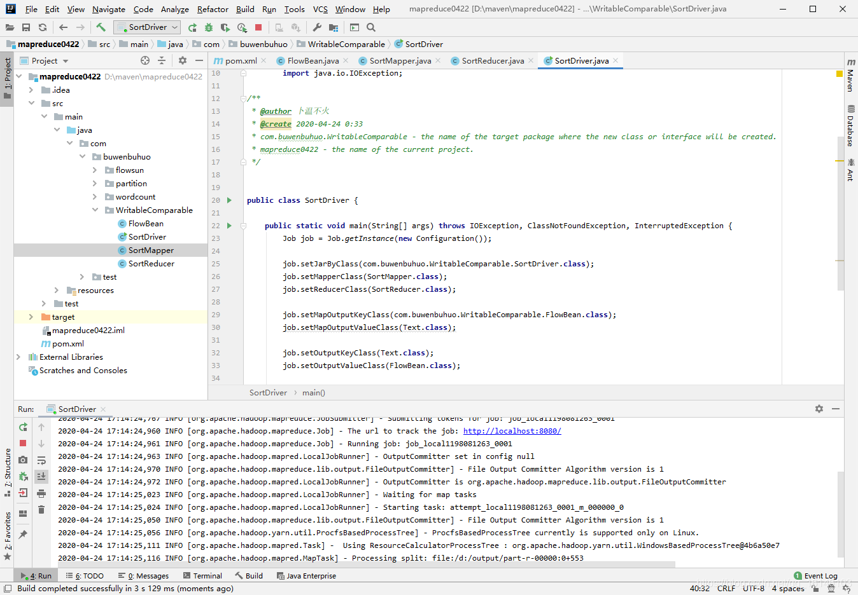Open the Analyze menu
Screen dimensions: 858x595
pyautogui.click(x=174, y=10)
